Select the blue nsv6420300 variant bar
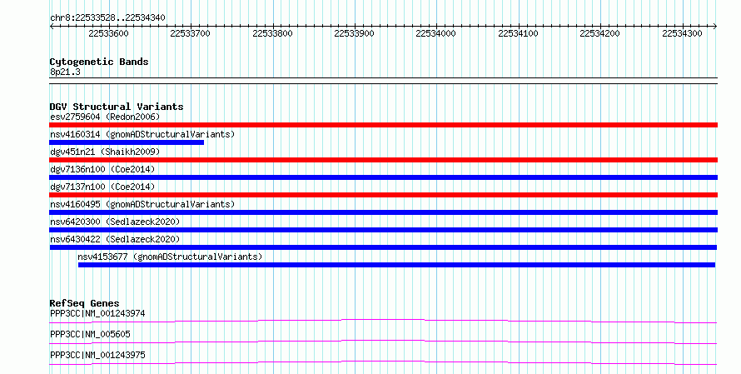Viewport: 741px width, 374px height. (383, 230)
